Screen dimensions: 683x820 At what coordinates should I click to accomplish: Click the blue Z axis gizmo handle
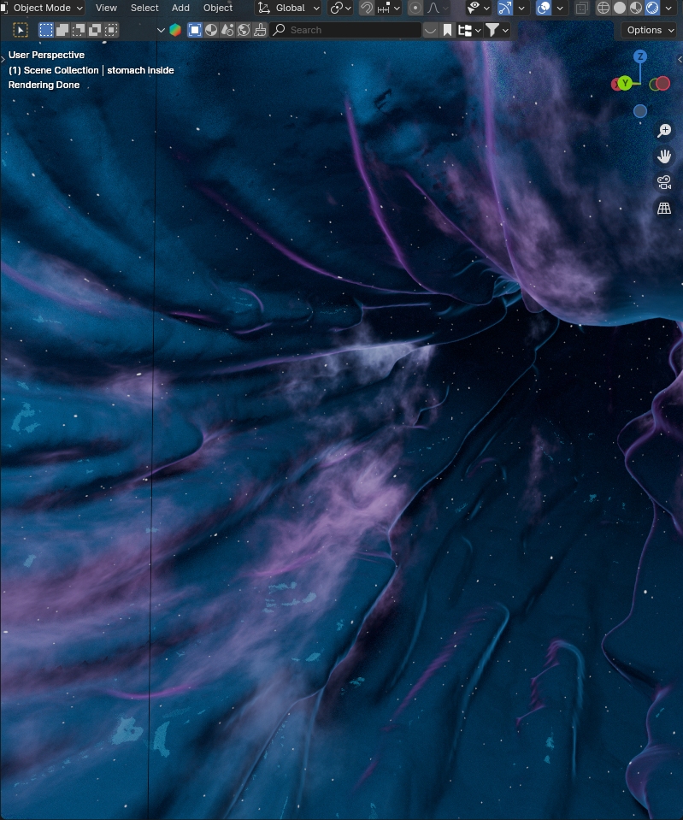tap(640, 56)
